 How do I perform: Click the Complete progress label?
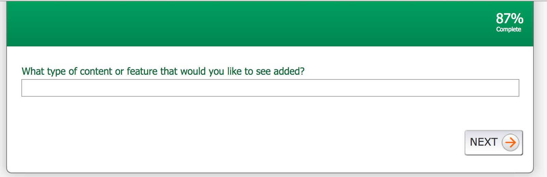coord(509,29)
